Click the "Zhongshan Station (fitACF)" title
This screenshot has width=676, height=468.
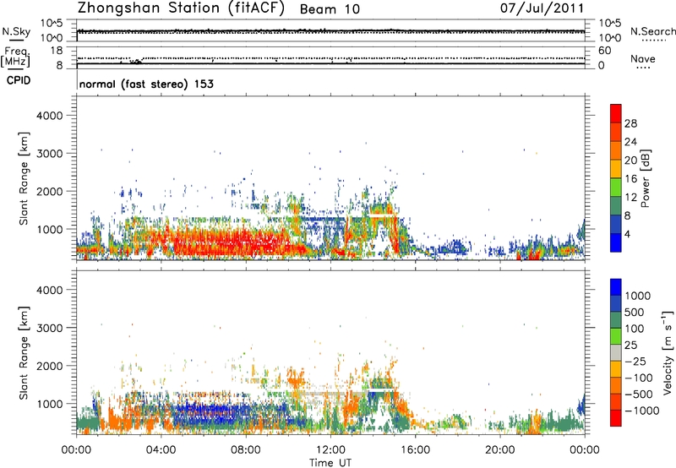tap(181, 8)
